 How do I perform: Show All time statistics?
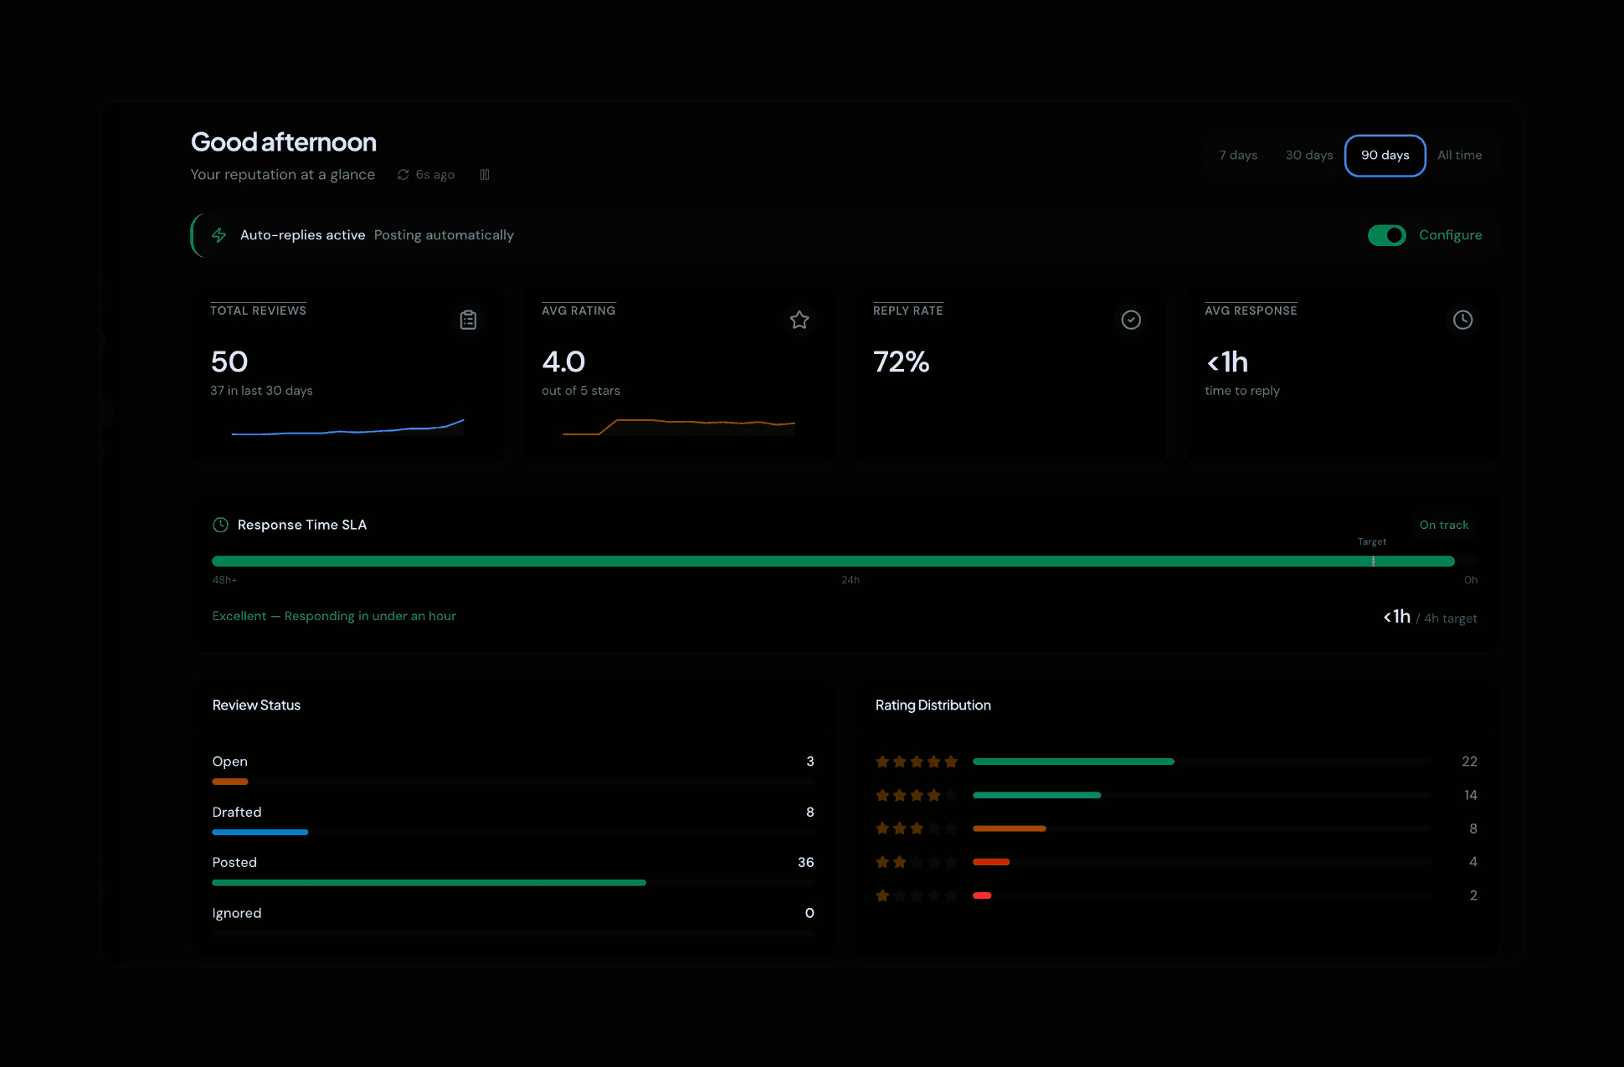(x=1459, y=156)
